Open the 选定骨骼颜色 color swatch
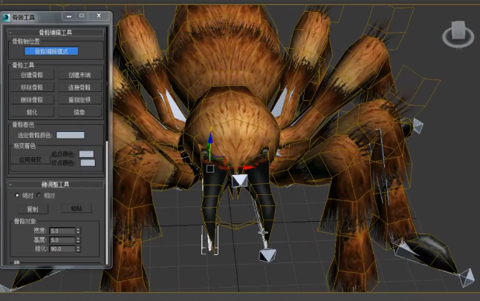Screen dimensions: 480x301 (x=71, y=136)
